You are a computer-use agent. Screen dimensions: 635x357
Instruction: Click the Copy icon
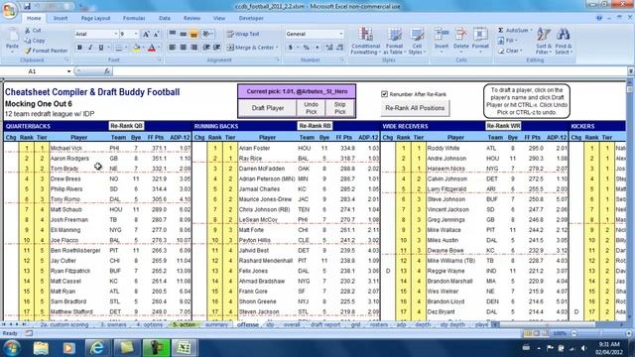pyautogui.click(x=28, y=41)
